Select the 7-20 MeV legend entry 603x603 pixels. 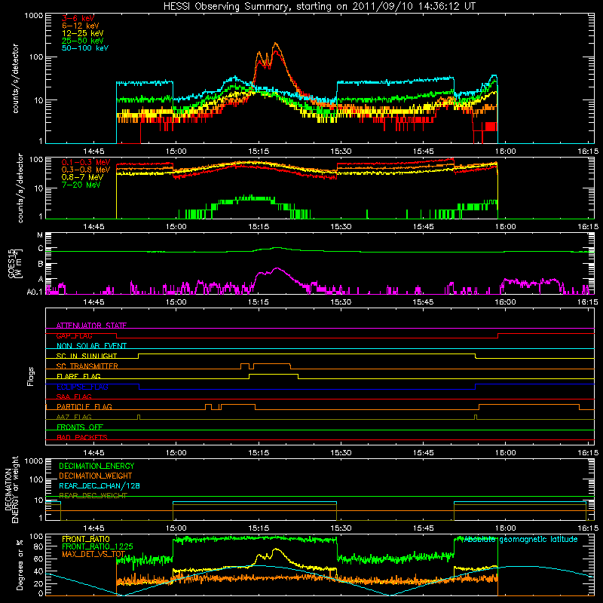(x=81, y=185)
